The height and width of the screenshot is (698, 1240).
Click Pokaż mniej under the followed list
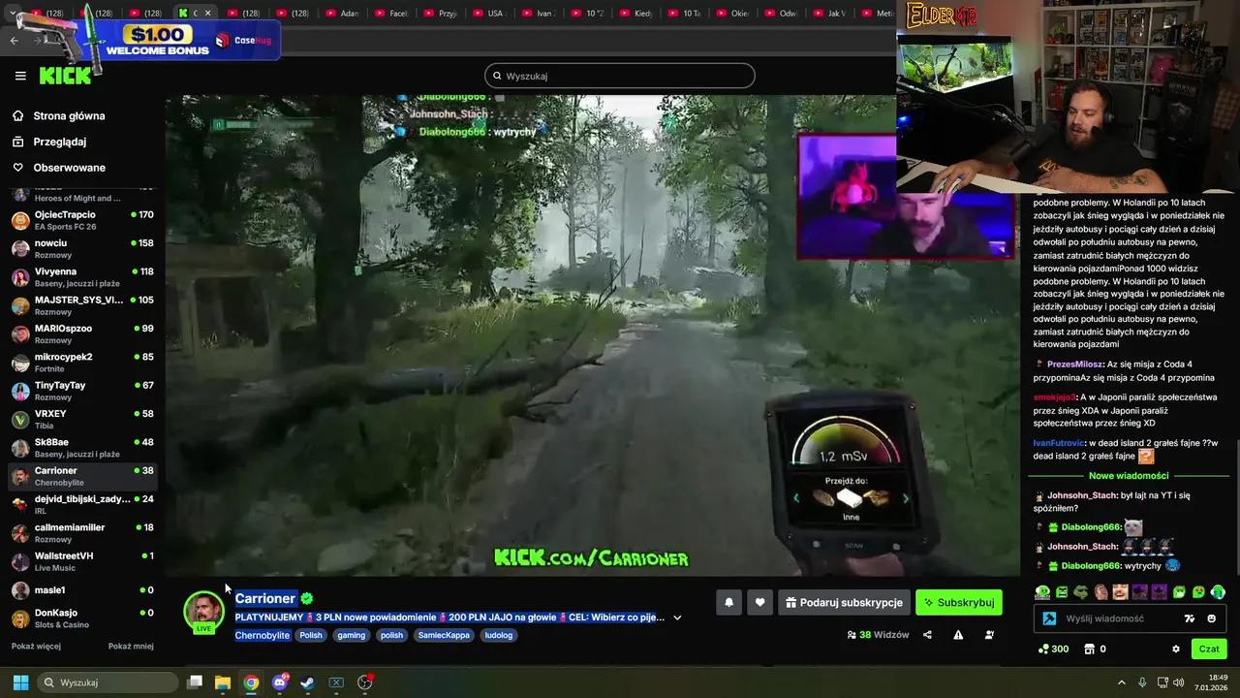[x=131, y=646]
